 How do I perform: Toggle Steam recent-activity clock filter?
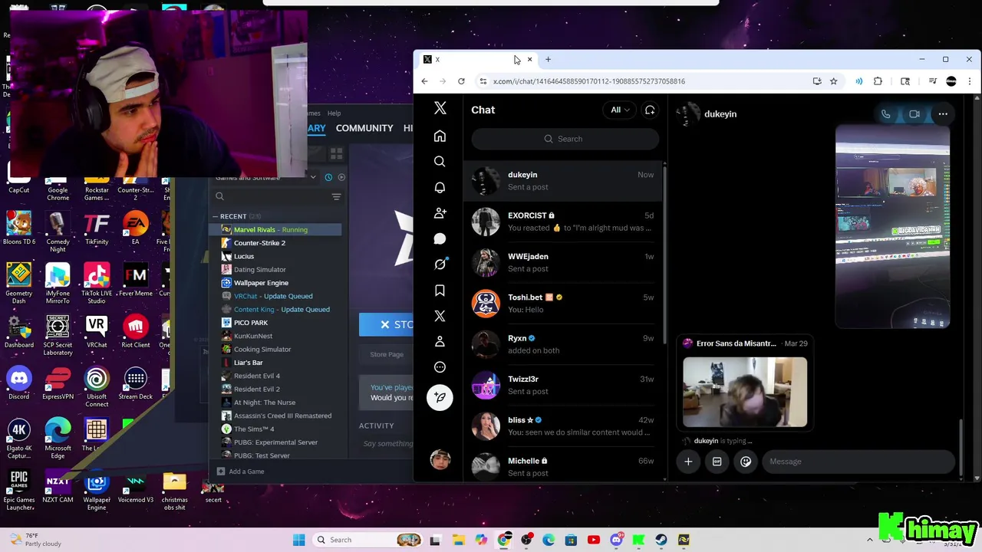(x=328, y=177)
